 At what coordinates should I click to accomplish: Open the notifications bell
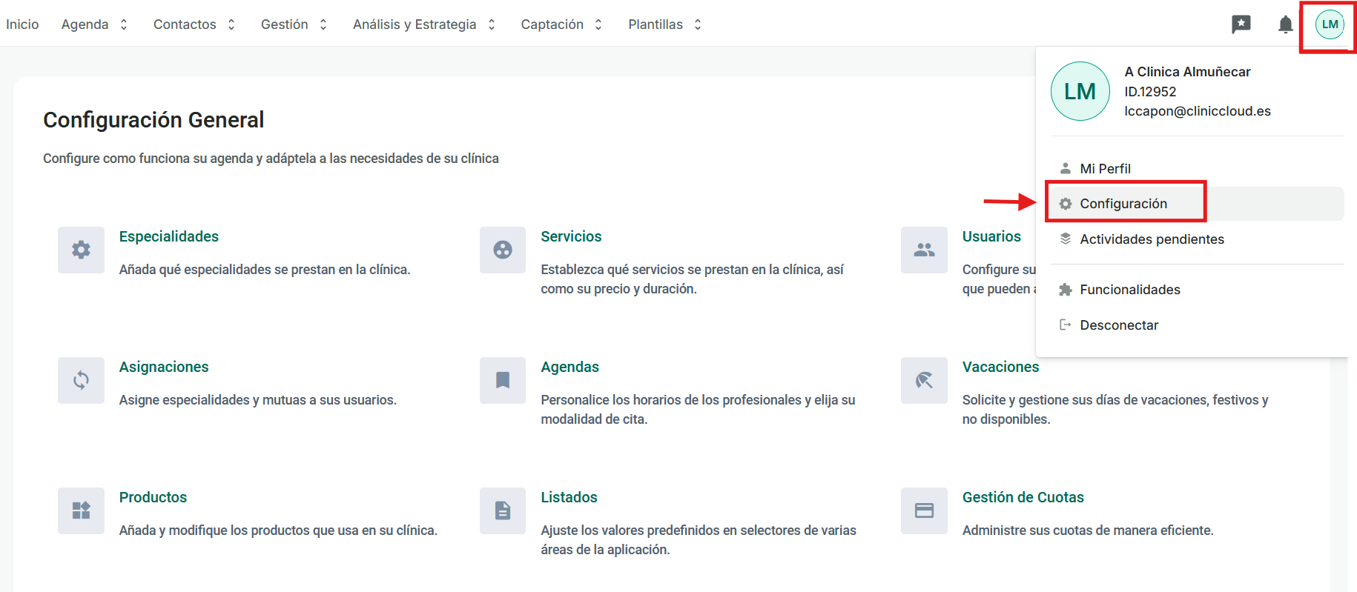coord(1285,24)
